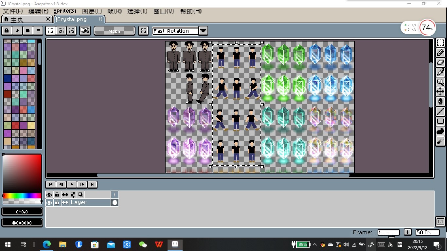Select the Paint Bucket tool
Image resolution: width=447 pixels, height=251 pixels.
pyautogui.click(x=440, y=101)
